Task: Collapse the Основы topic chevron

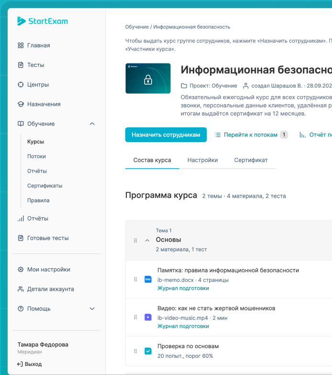Action: [x=147, y=240]
